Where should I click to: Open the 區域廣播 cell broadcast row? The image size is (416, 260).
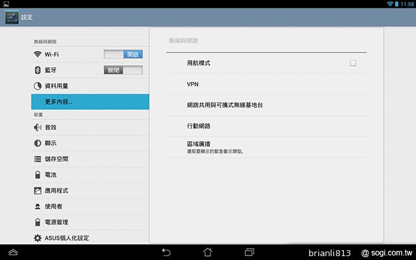[266, 148]
